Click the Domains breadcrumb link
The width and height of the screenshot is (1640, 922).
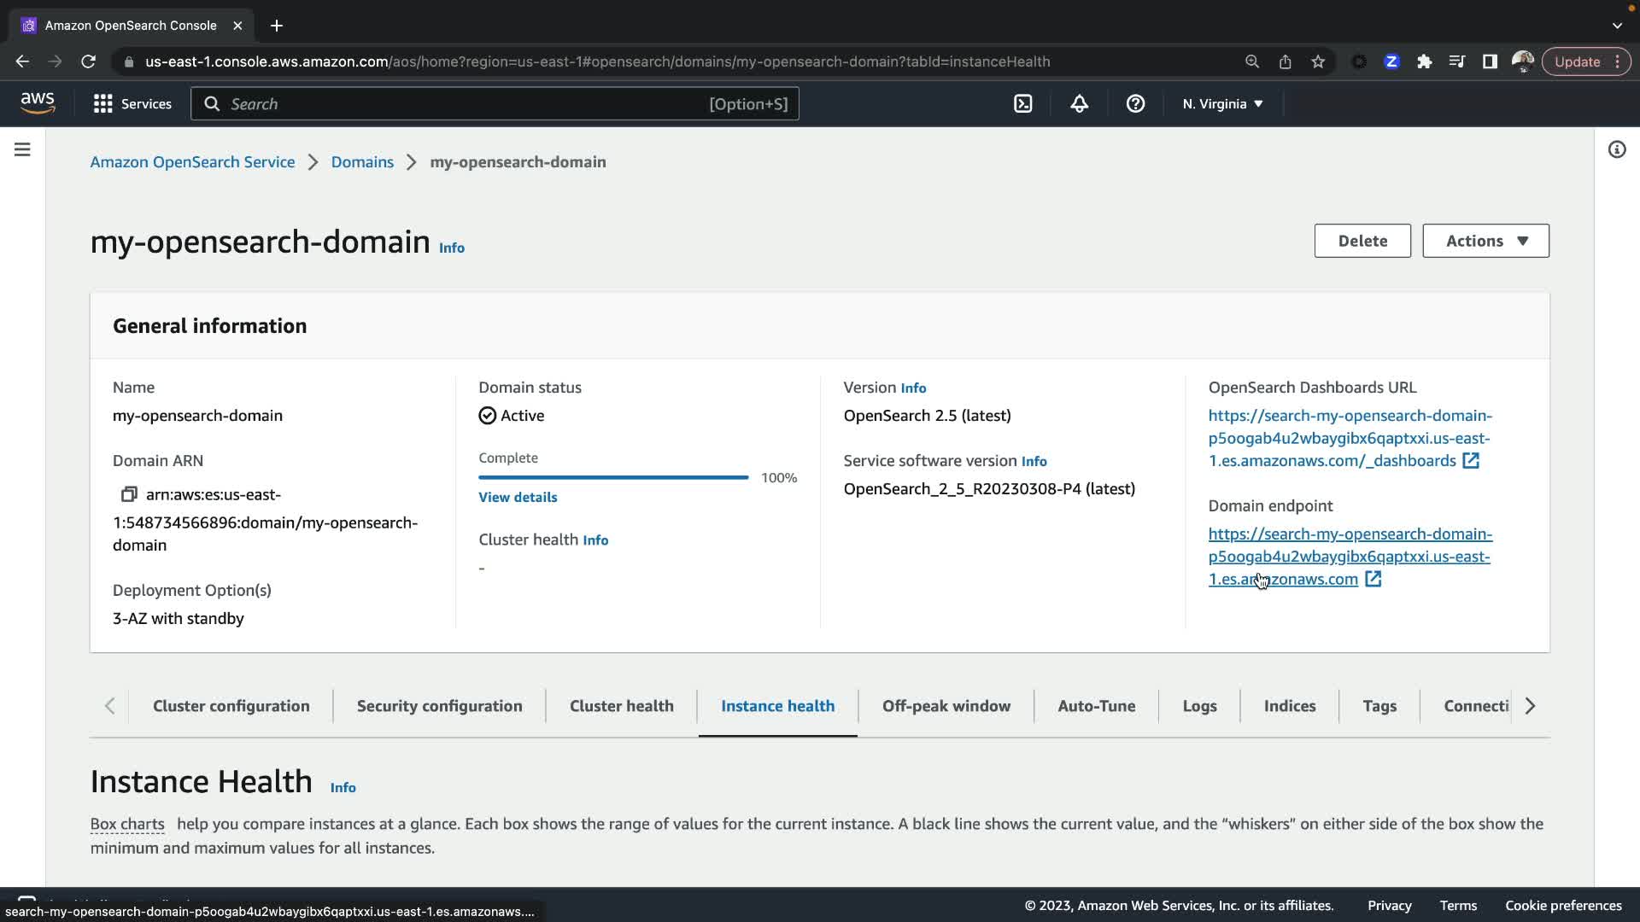[362, 162]
